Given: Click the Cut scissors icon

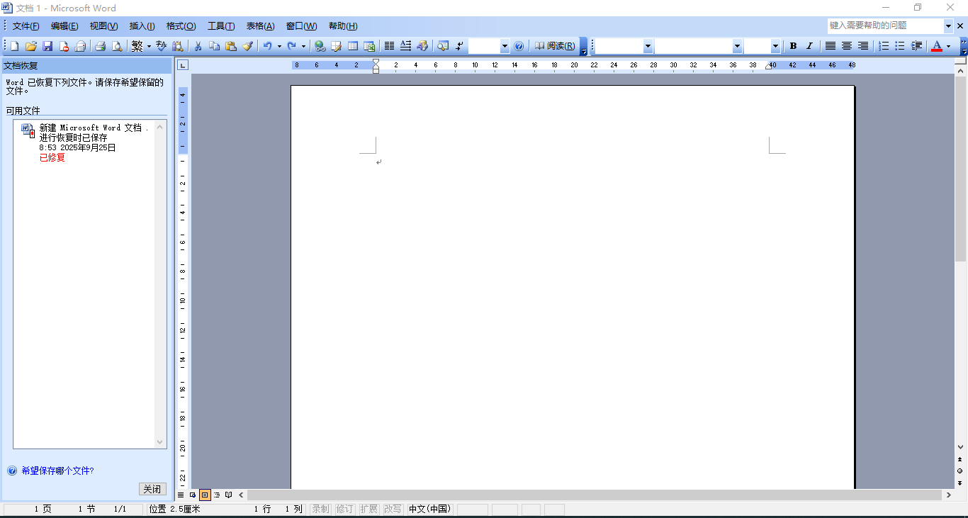Looking at the screenshot, I should (198, 46).
